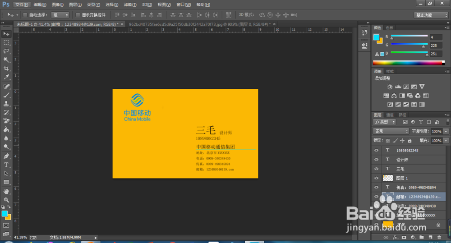Hide the 19898982345 text layer
451x243 pixels.
(376, 150)
